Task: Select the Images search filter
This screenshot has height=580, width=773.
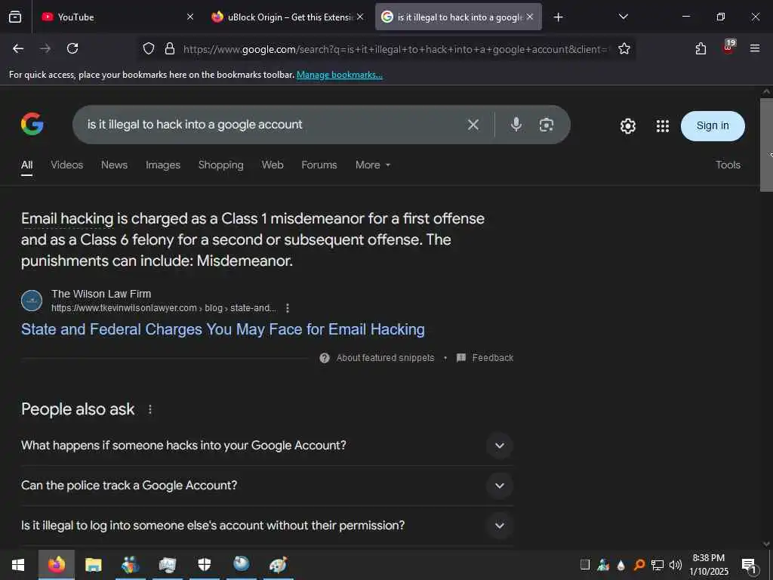Action: pos(163,165)
